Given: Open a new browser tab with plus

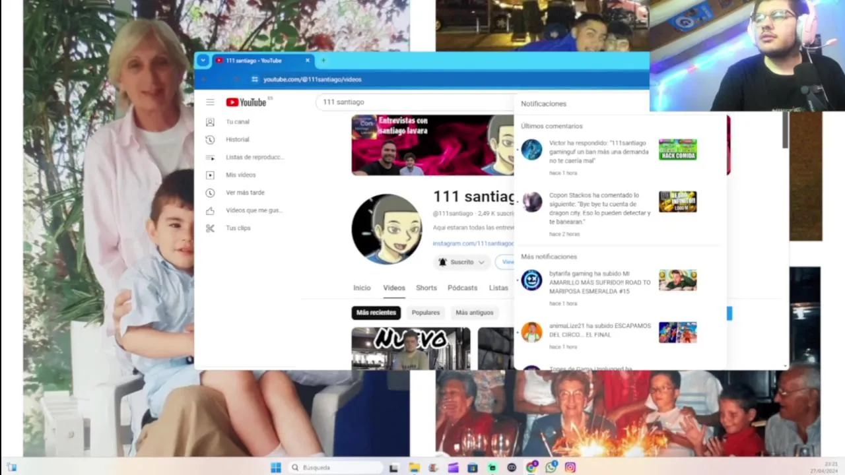Looking at the screenshot, I should (x=323, y=61).
